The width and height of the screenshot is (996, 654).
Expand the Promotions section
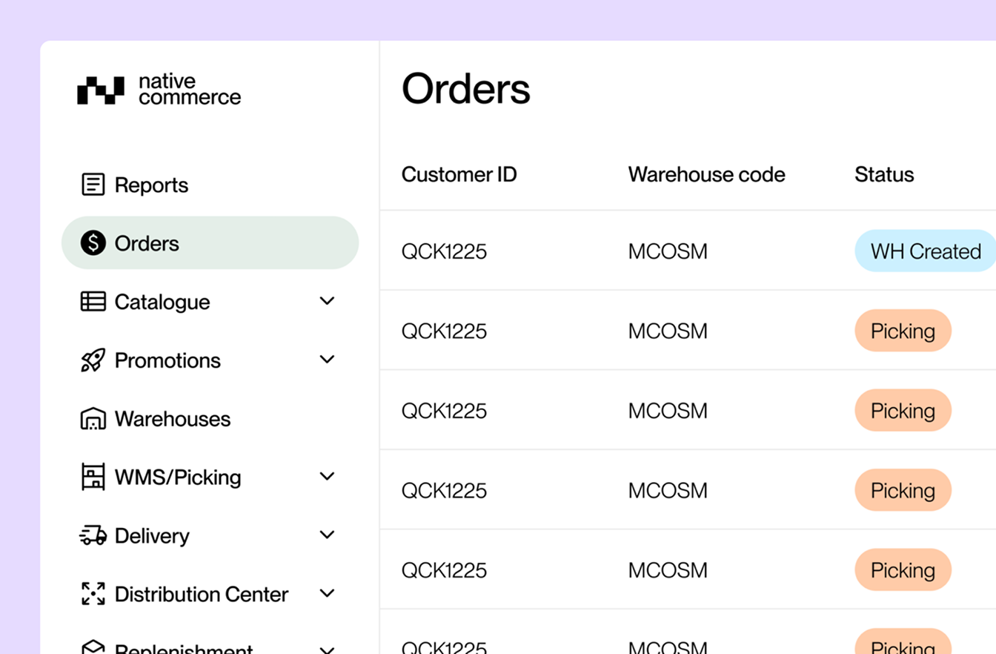pyautogui.click(x=326, y=359)
